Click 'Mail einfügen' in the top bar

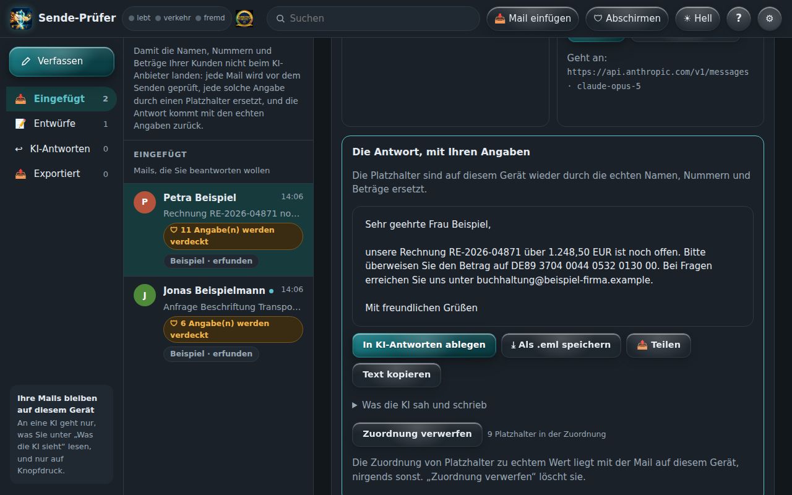tap(533, 19)
